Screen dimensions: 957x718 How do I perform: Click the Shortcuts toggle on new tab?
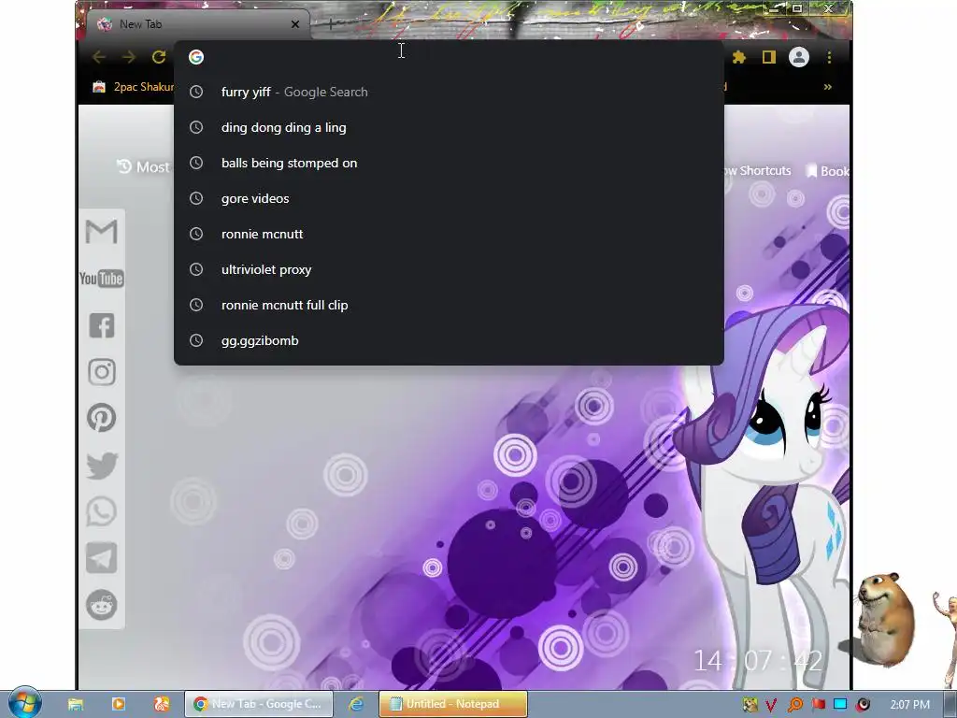tap(758, 171)
